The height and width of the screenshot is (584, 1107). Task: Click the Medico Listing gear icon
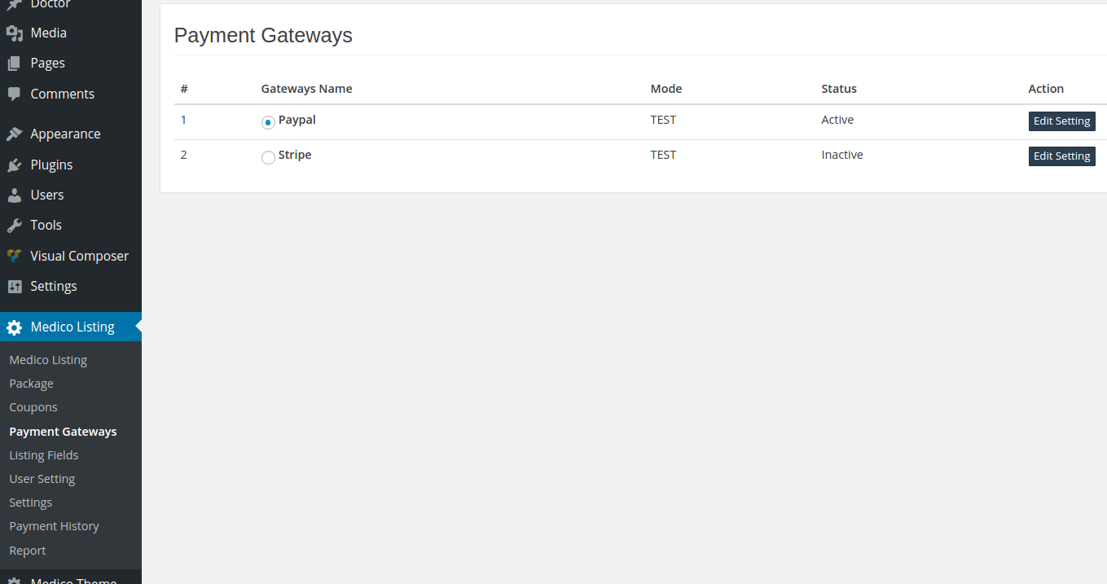click(14, 327)
